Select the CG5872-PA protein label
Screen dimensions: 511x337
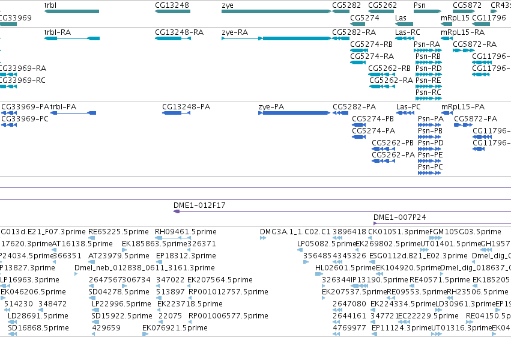pos(476,119)
